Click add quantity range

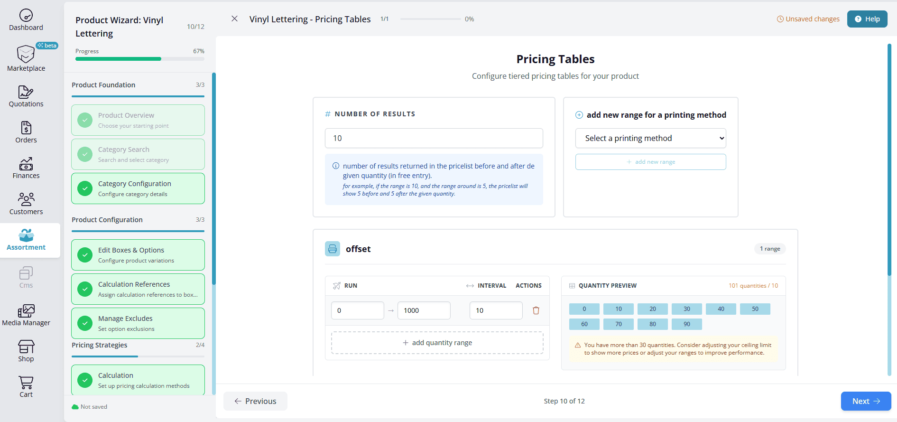click(437, 343)
